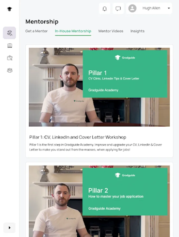Viewport: 179px width, 237px height.
Task: Open the Mentorship sidebar icon
Action: point(9,33)
